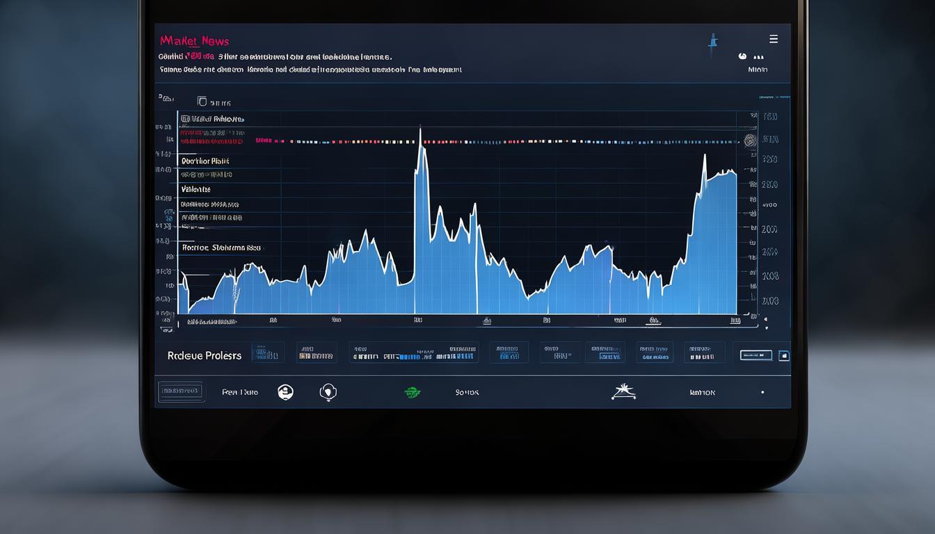Screen dimensions: 935x534
Task: Expand the Rcleue Prolesrs section label
Action: point(205,355)
